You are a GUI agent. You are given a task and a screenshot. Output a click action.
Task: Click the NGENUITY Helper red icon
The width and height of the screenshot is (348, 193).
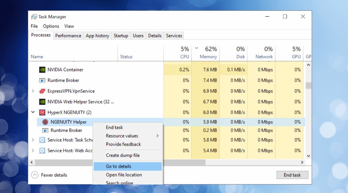pyautogui.click(x=45, y=122)
